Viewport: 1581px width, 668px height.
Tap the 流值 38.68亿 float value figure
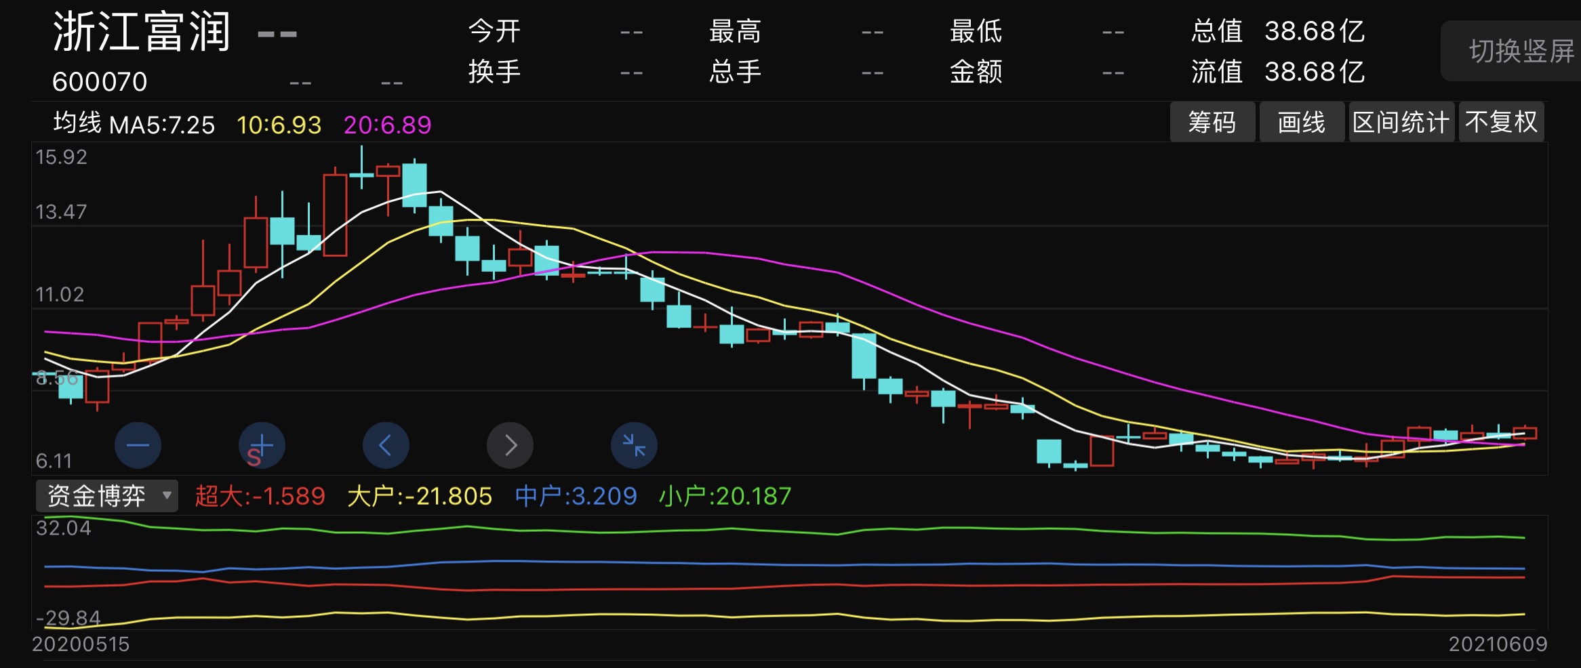(x=1278, y=72)
